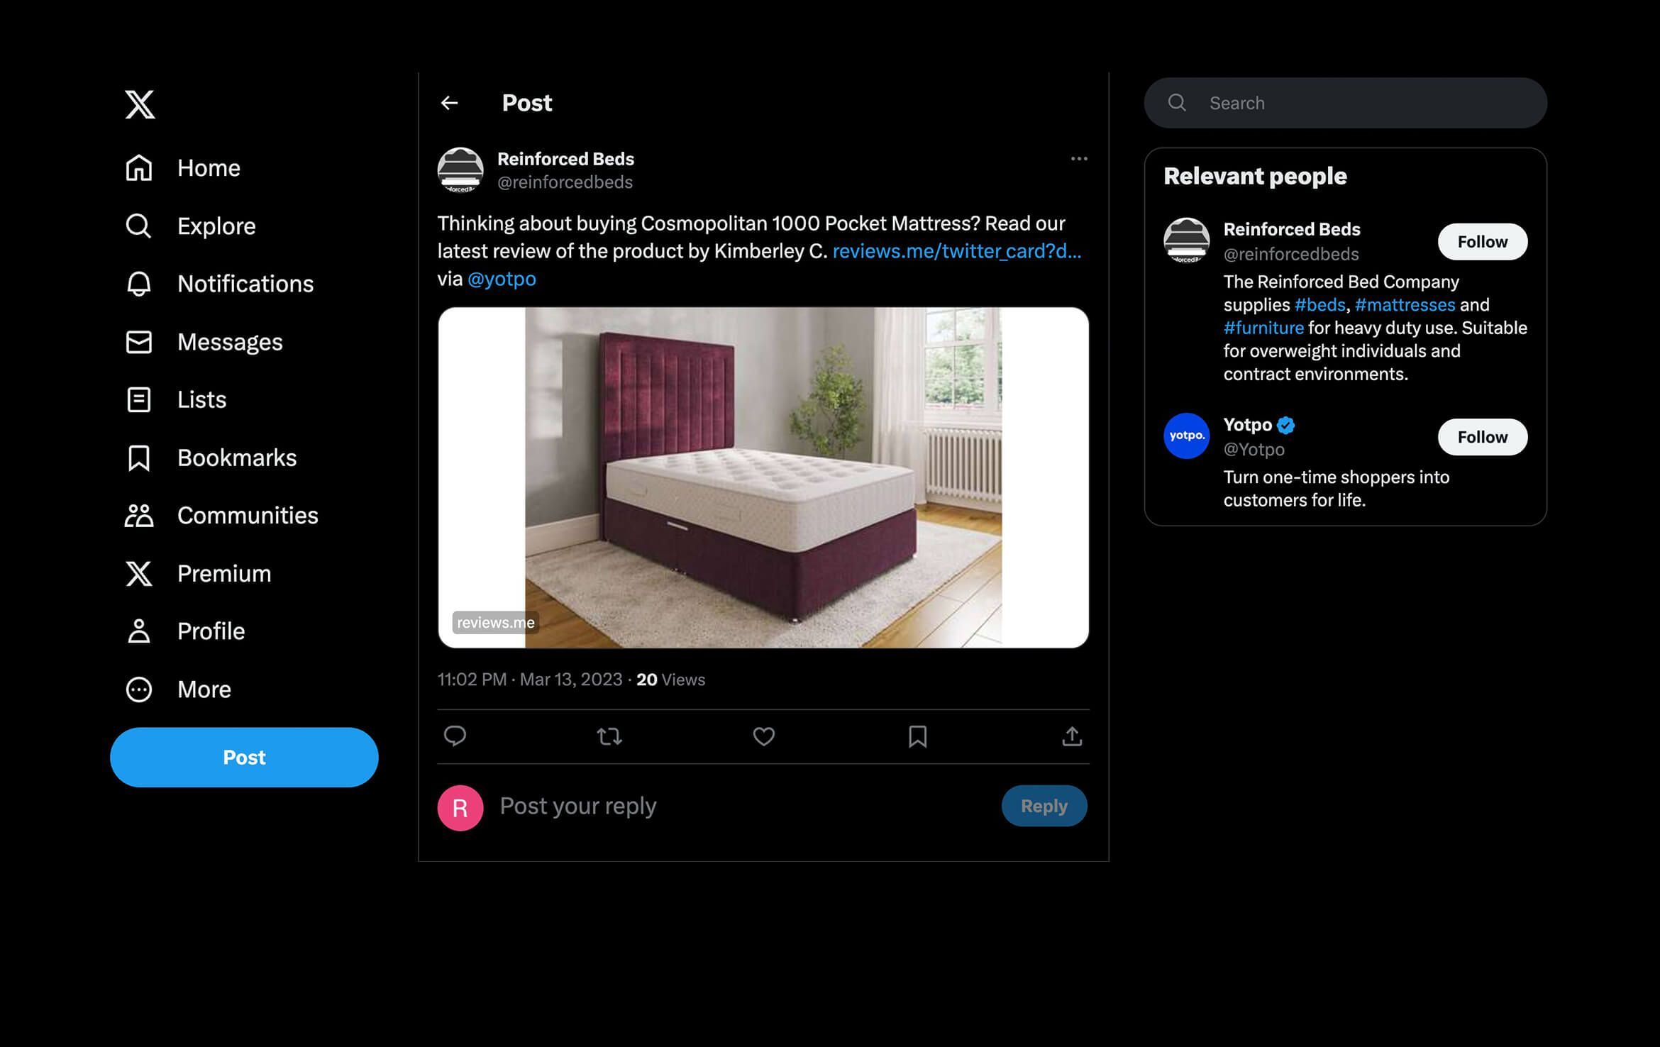The width and height of the screenshot is (1660, 1047).
Task: Click the X logo at the top left
Action: (x=139, y=104)
